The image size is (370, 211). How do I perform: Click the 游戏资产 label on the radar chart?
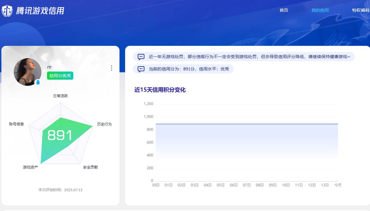[31, 167]
